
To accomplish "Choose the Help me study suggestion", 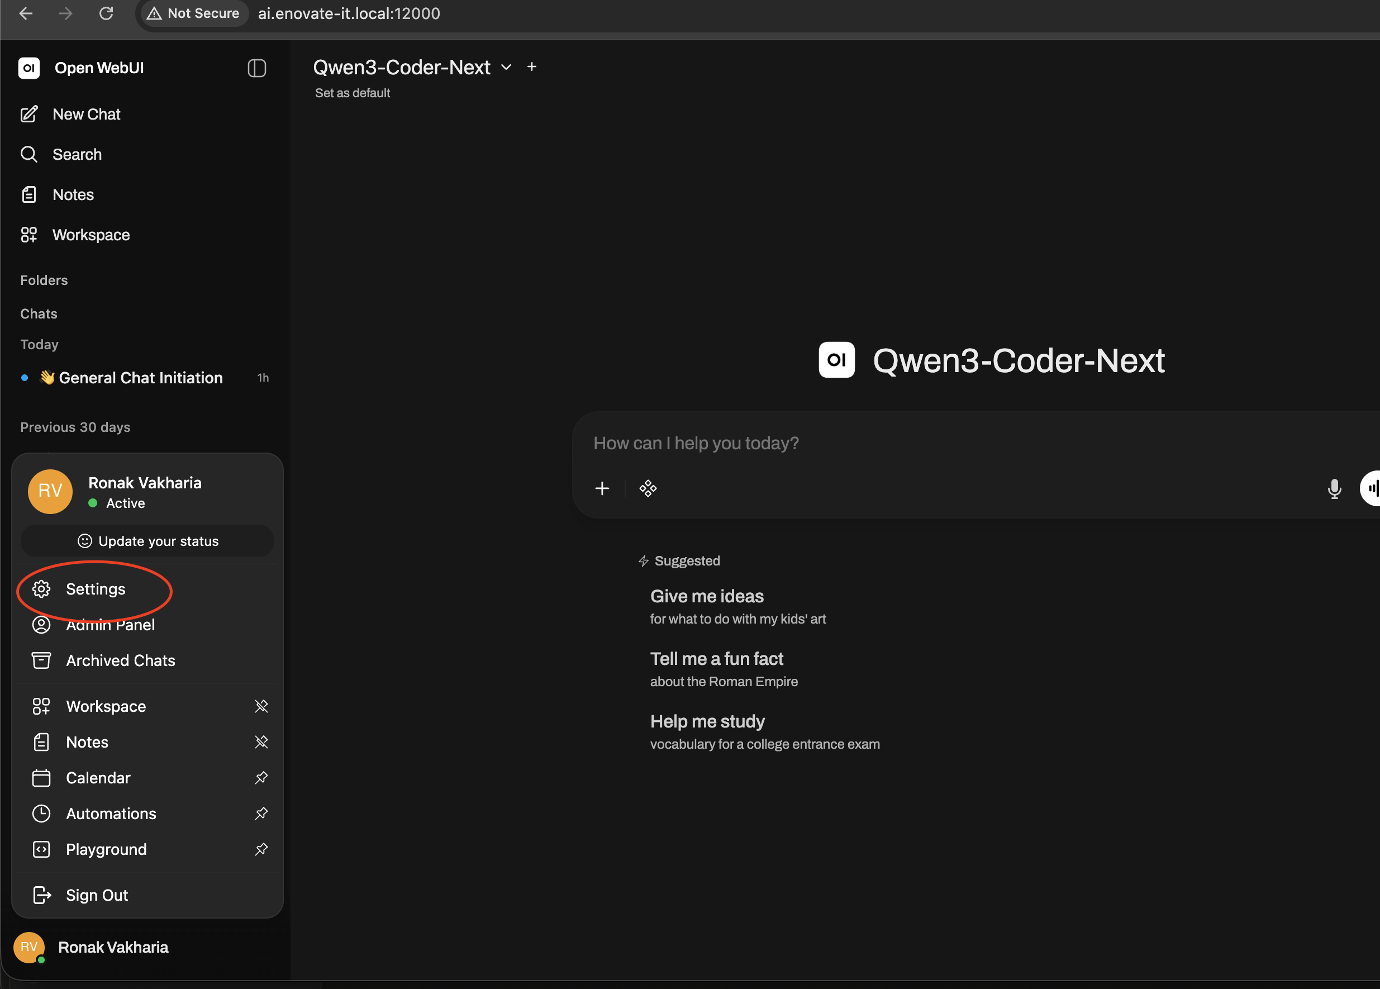I will [x=765, y=731].
